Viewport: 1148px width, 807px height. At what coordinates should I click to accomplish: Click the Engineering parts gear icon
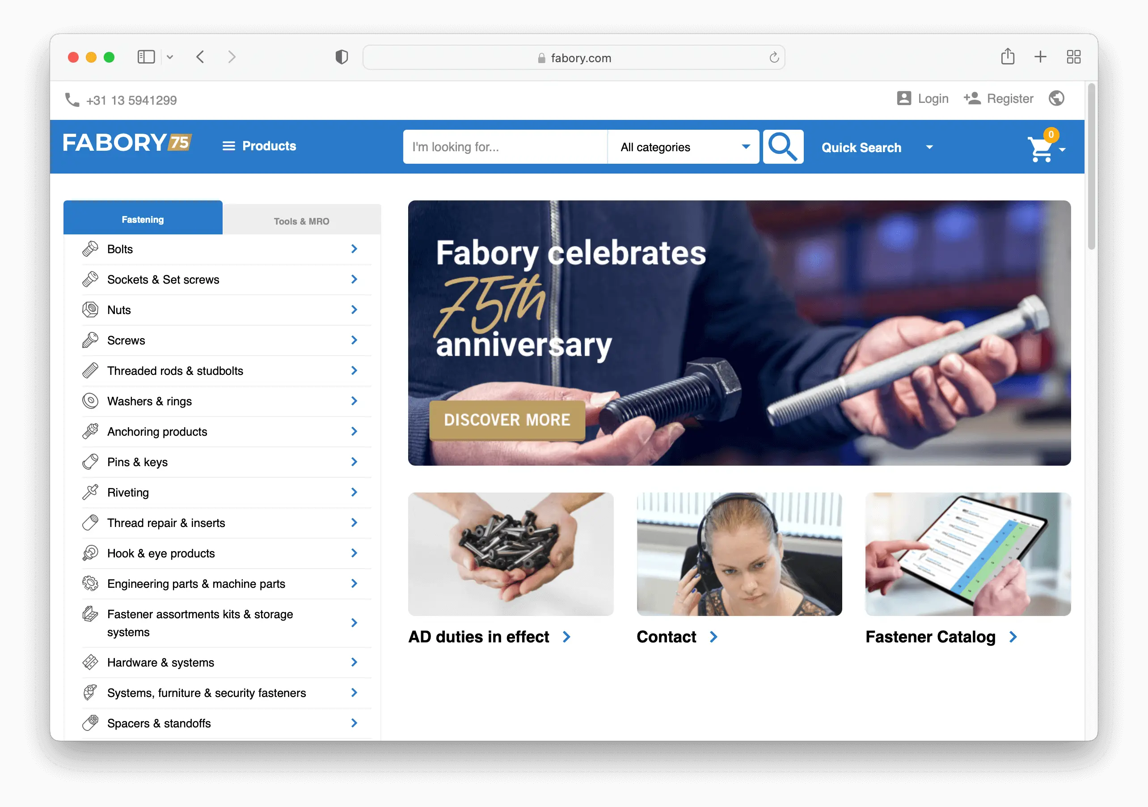90,583
